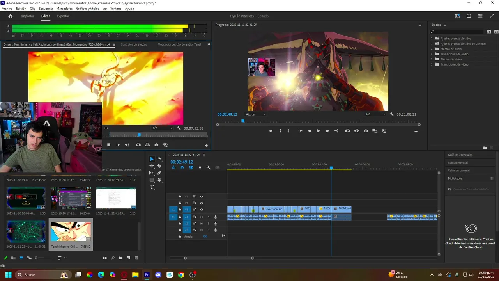Delete selected item with trash icon
This screenshot has height=281, width=499.
point(136,258)
